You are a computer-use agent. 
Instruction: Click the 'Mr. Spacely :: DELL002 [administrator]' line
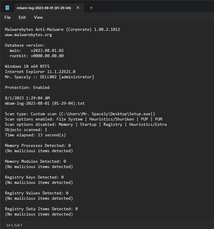[50, 77]
